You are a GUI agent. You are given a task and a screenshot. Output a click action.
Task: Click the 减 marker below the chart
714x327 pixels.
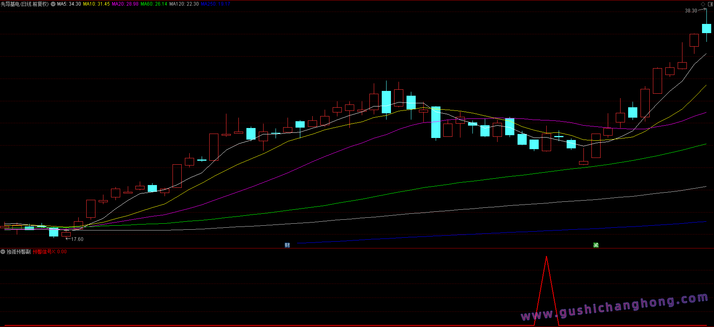coord(596,245)
